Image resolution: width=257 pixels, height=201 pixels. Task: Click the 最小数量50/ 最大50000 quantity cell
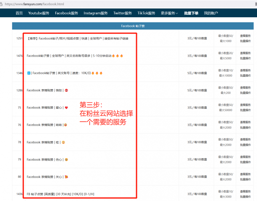(226, 108)
